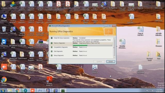Open the volume icon in system tray
The height and width of the screenshot is (93, 165).
153,91
